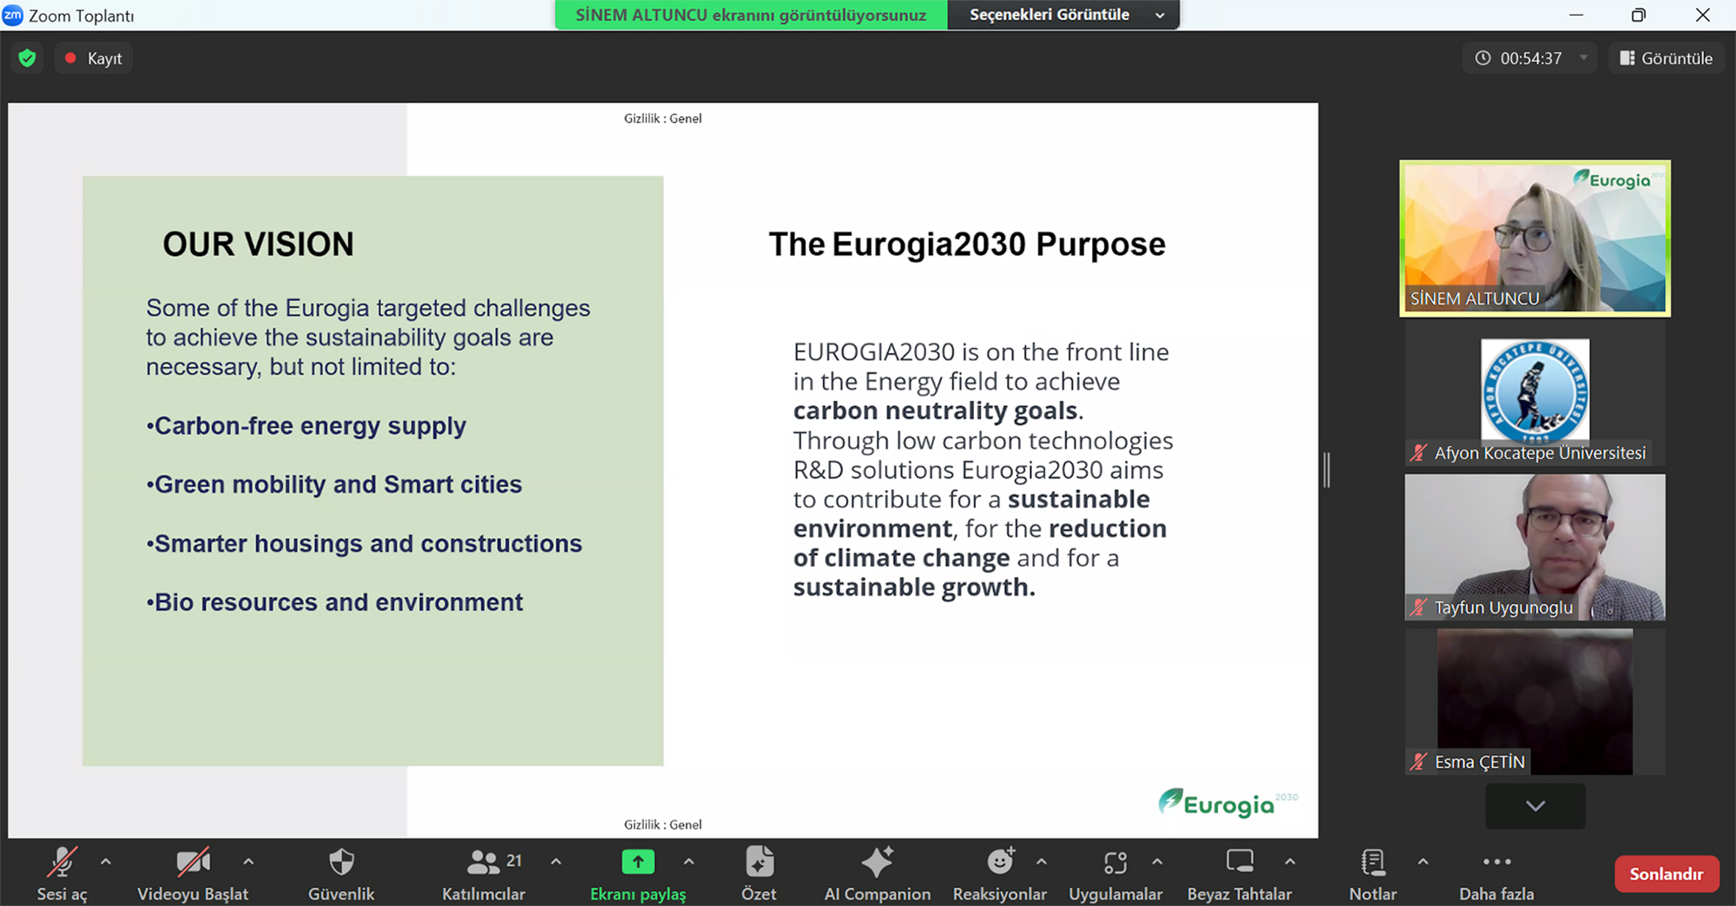Open the Notlar notes icon
1736x906 pixels.
click(x=1373, y=862)
